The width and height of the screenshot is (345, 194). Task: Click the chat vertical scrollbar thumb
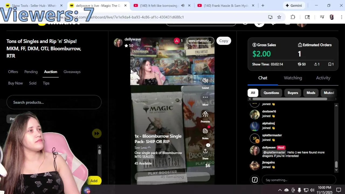[x=336, y=164]
